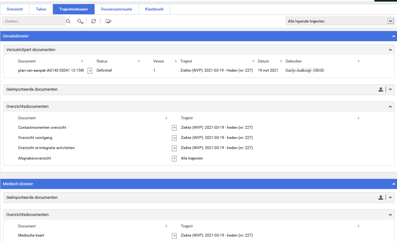Sort by the Datum column
Viewport: 397px width, 242px height.
pyautogui.click(x=281, y=61)
